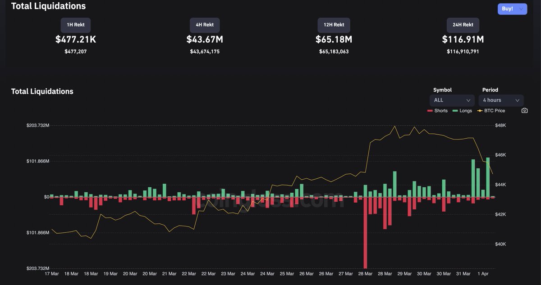The width and height of the screenshot is (541, 285).
Task: Click the exact figure $65,183,063
Action: click(334, 52)
